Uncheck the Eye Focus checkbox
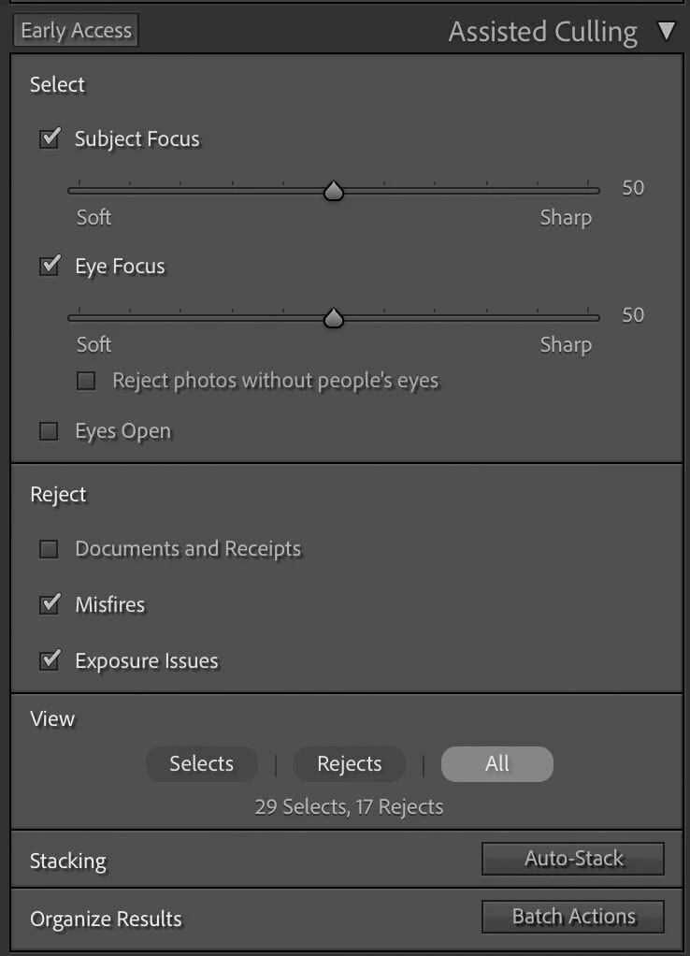690x956 pixels. coord(49,267)
